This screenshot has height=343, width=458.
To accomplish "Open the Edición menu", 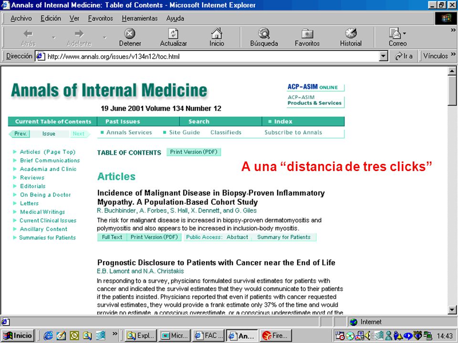I will click(51, 19).
